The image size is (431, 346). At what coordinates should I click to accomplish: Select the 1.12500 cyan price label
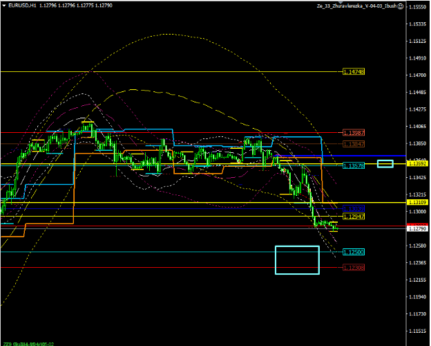[354, 252]
